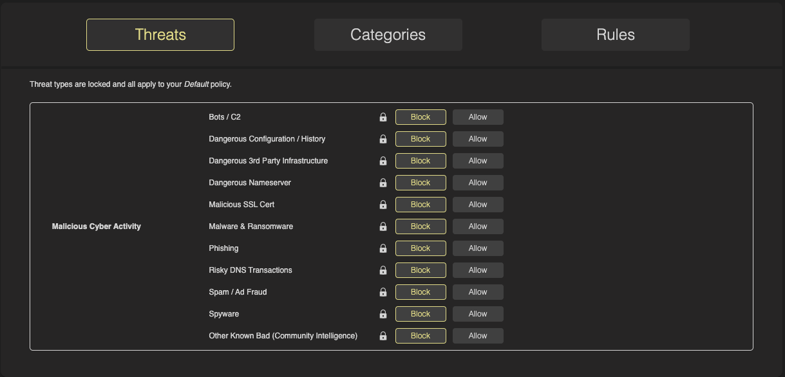Click the Malicious Cyber Activity group label
This screenshot has height=377, width=785.
tap(97, 226)
